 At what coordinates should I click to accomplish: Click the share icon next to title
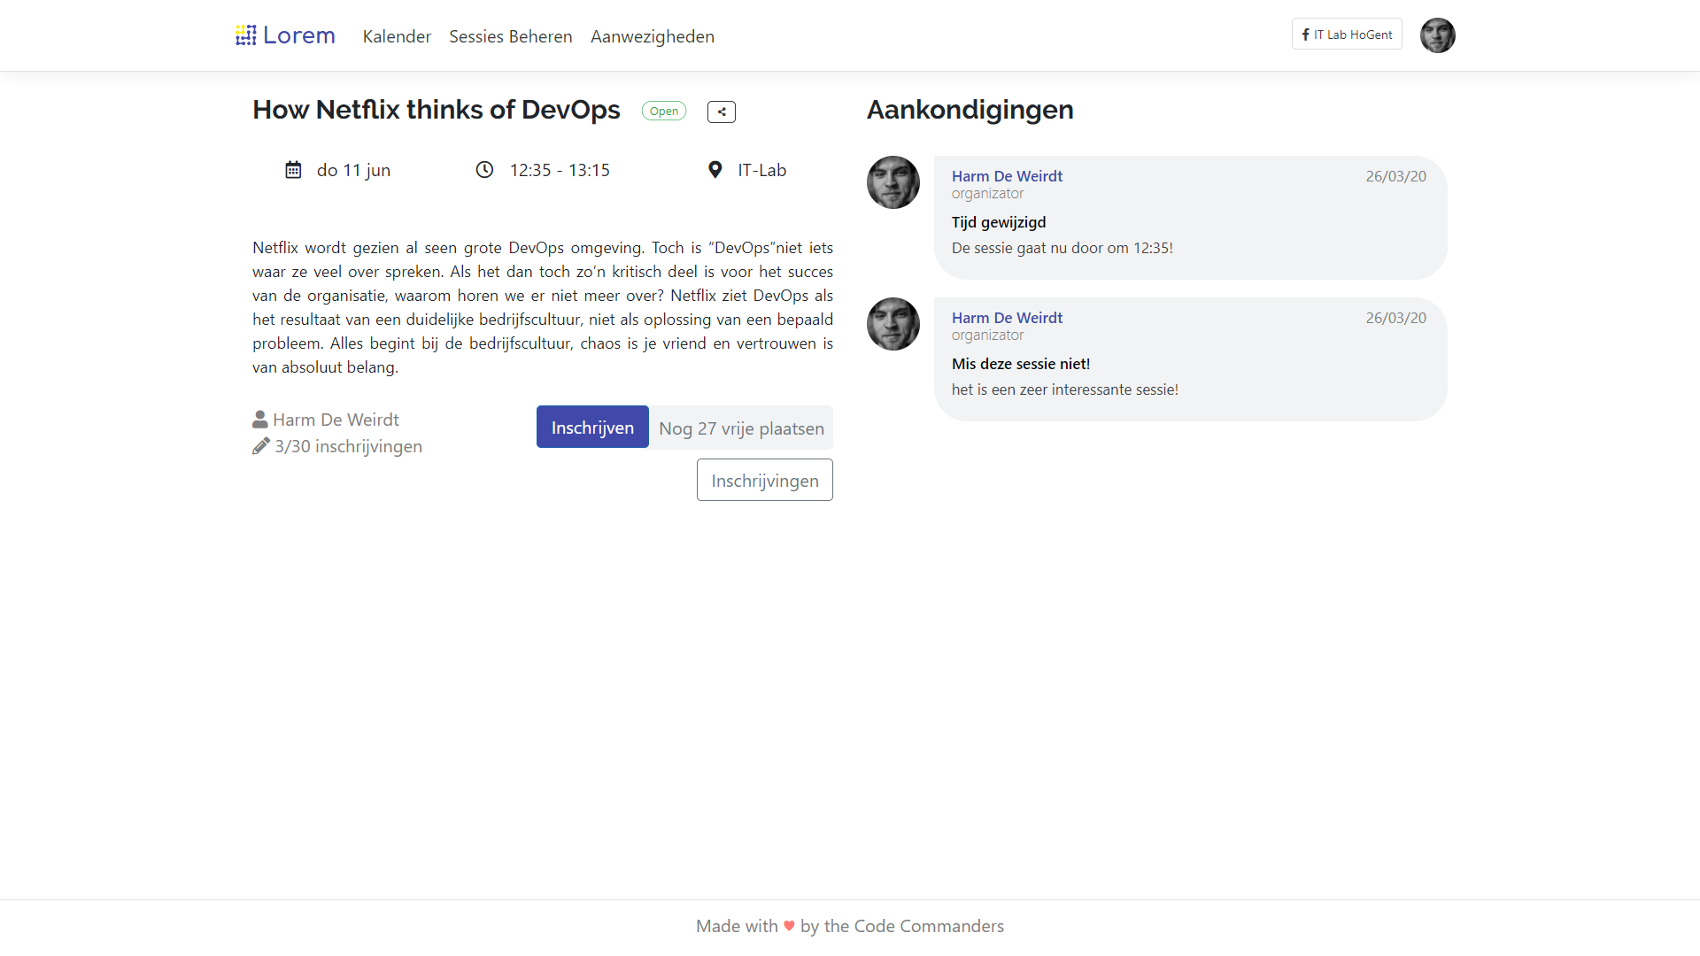point(721,112)
